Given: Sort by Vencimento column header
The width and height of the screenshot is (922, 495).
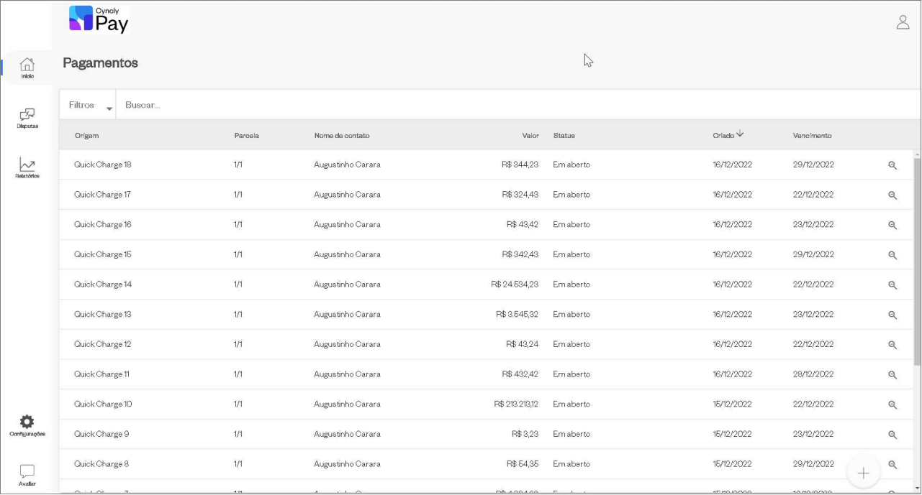Looking at the screenshot, I should tap(812, 136).
